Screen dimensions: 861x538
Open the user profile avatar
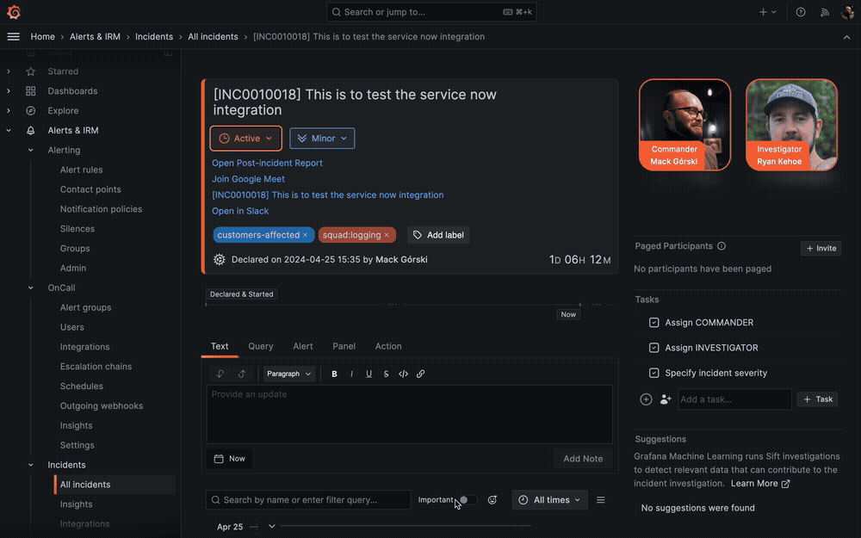[x=847, y=12]
